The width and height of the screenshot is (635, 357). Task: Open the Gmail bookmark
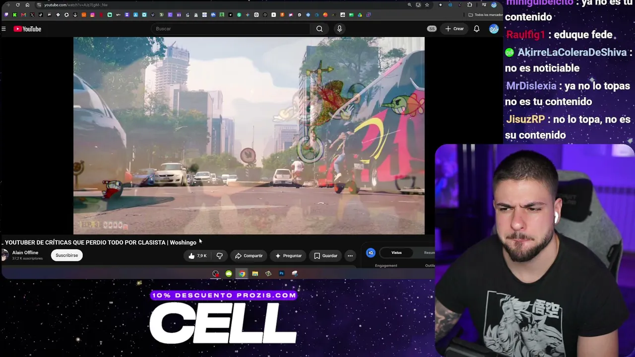(x=23, y=15)
